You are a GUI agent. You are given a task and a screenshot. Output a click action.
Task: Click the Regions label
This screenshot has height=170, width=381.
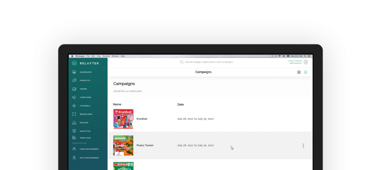(84, 123)
